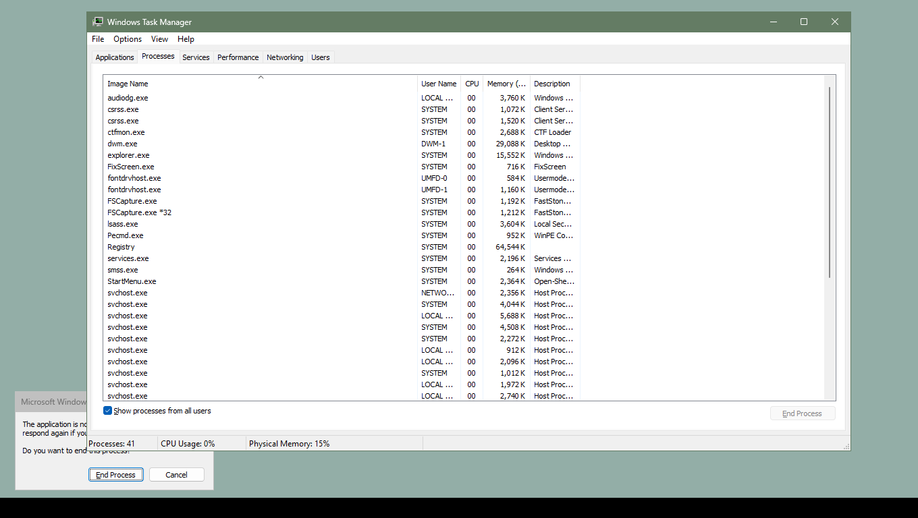Sort by CPU column header
Screen dimensions: 918x518
pos(472,84)
